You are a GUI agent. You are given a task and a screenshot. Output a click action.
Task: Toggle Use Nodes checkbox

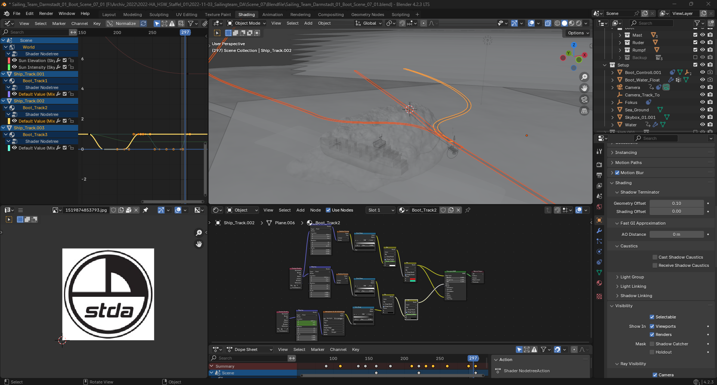point(328,210)
